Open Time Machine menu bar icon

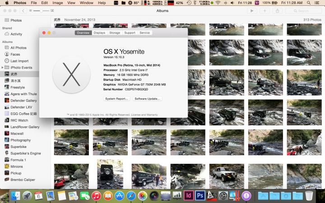tap(189, 3)
